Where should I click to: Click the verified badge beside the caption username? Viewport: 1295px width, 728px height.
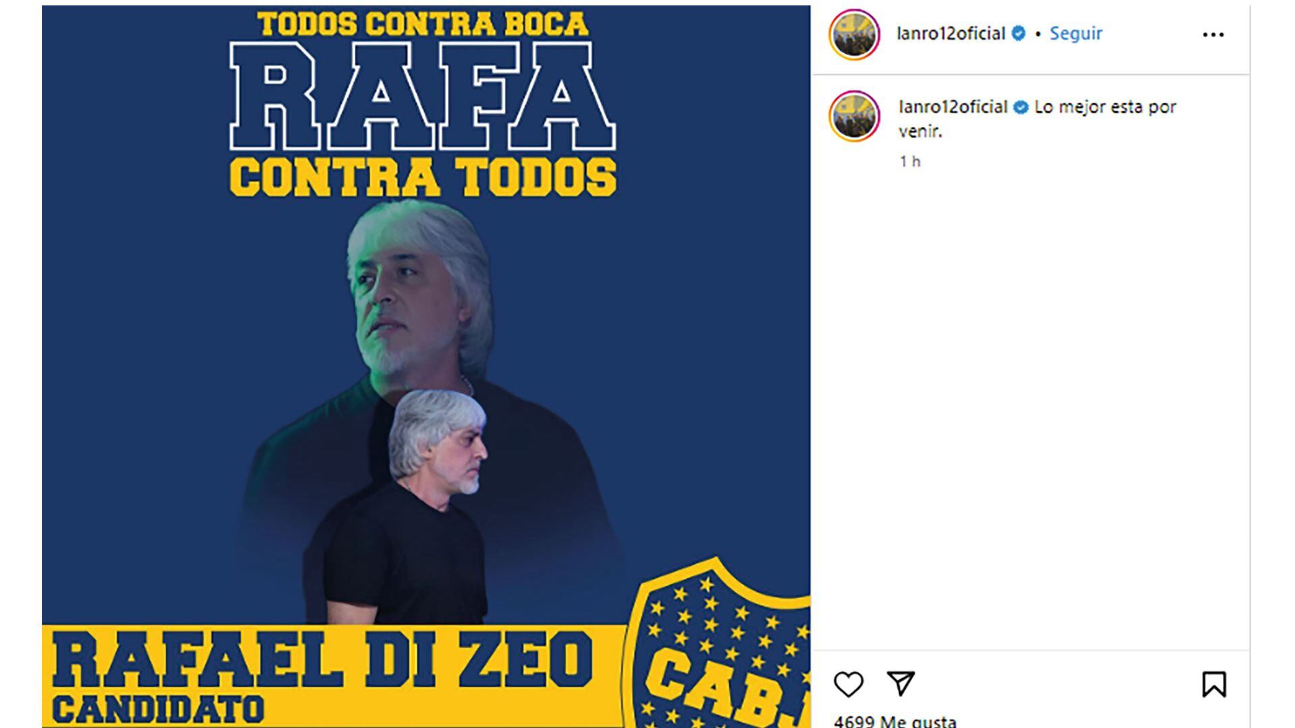pyautogui.click(x=1020, y=107)
